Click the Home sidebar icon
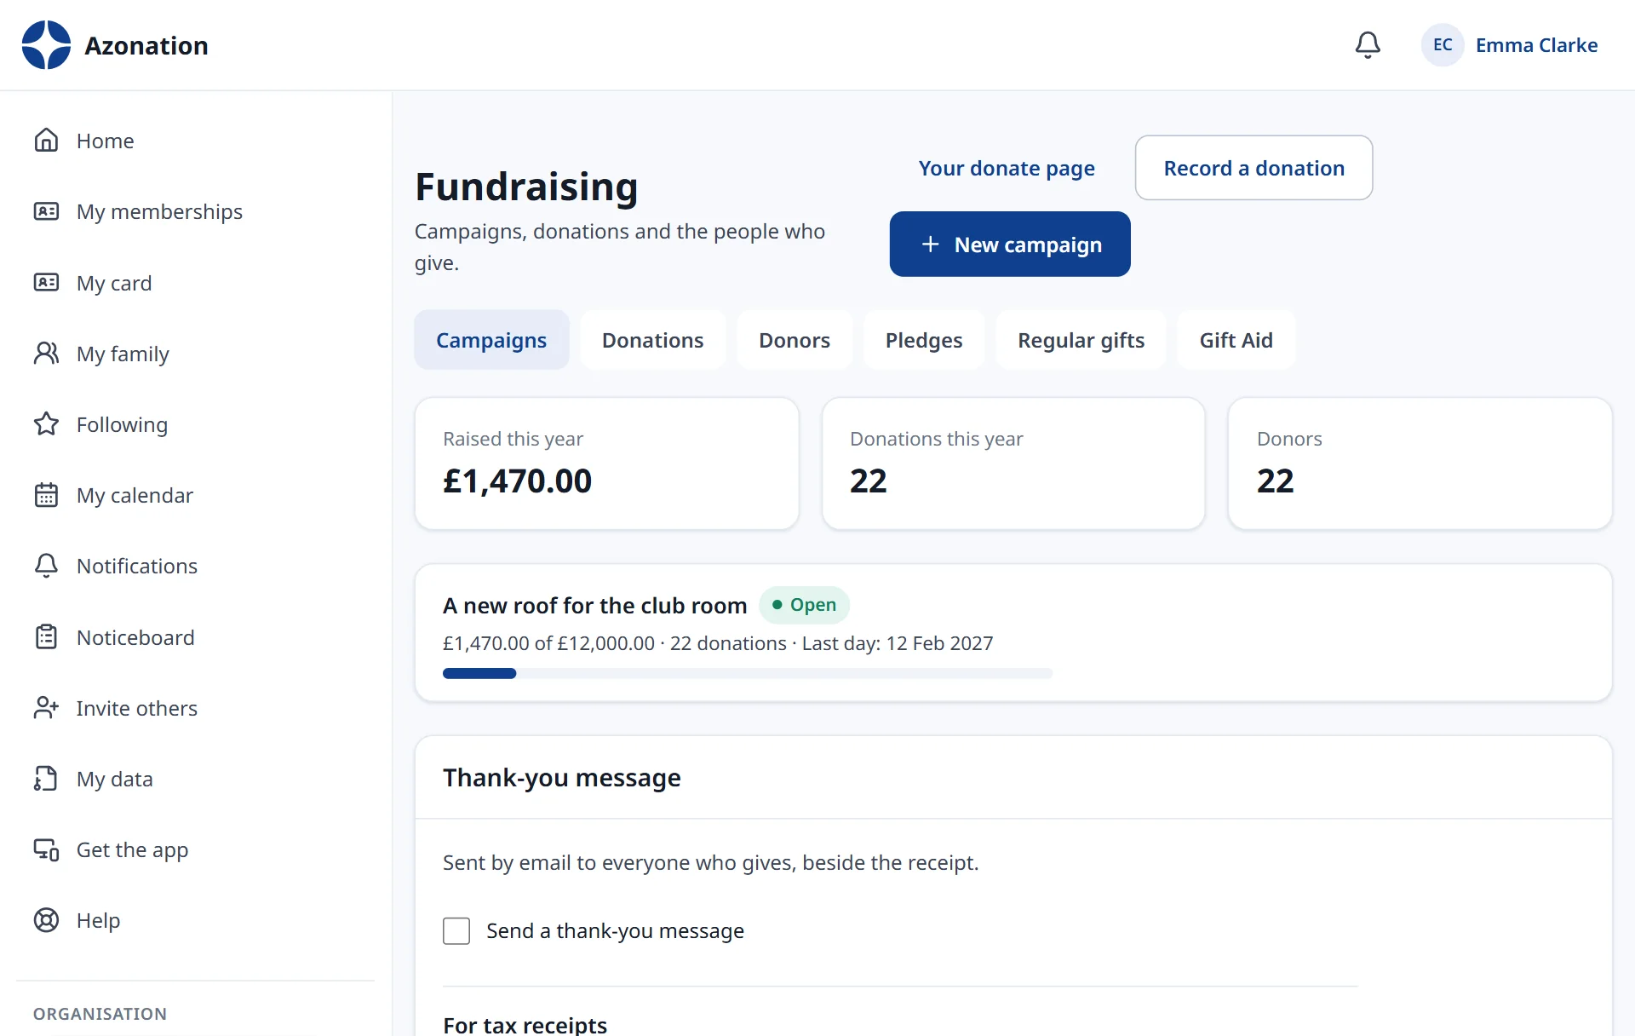This screenshot has width=1635, height=1036. (46, 141)
